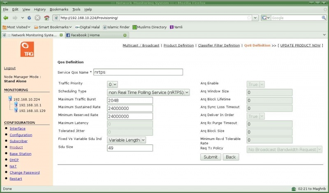The height and width of the screenshot is (193, 329).
Task: Click the Back button beside Submit
Action: coord(231,157)
